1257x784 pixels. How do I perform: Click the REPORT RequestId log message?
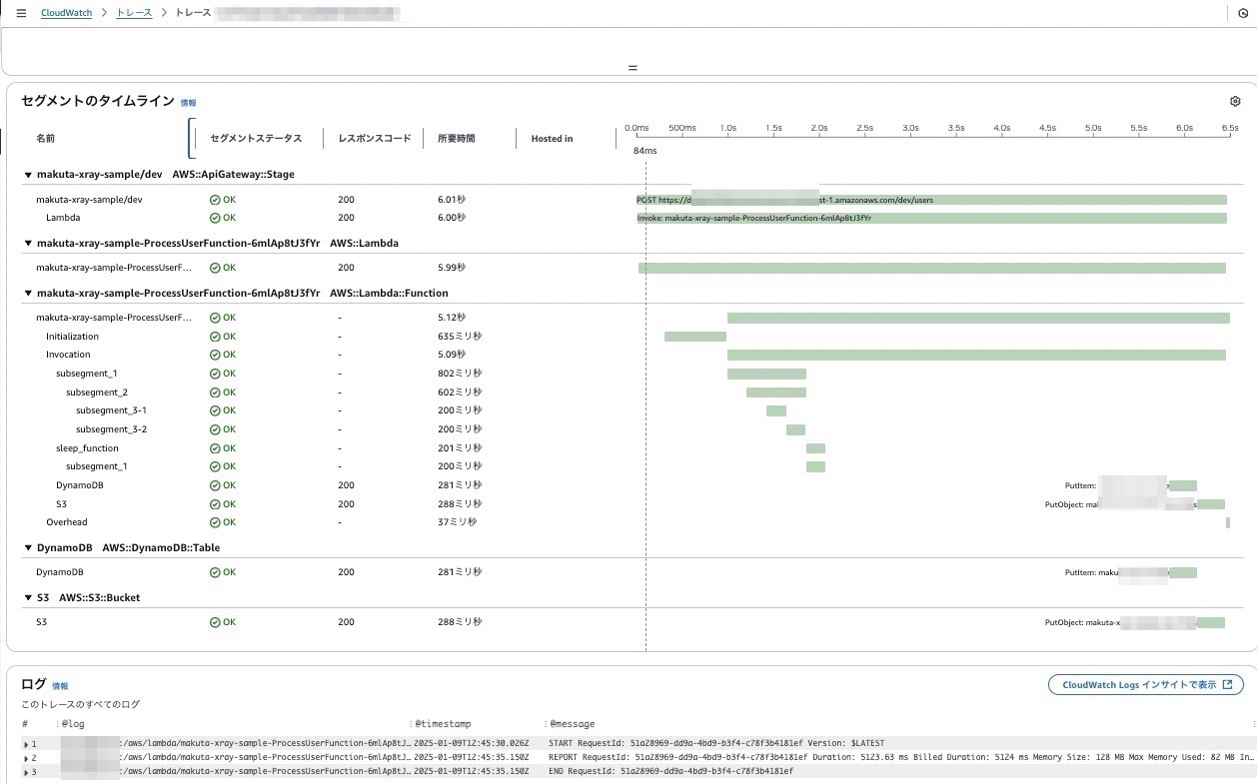(x=901, y=758)
